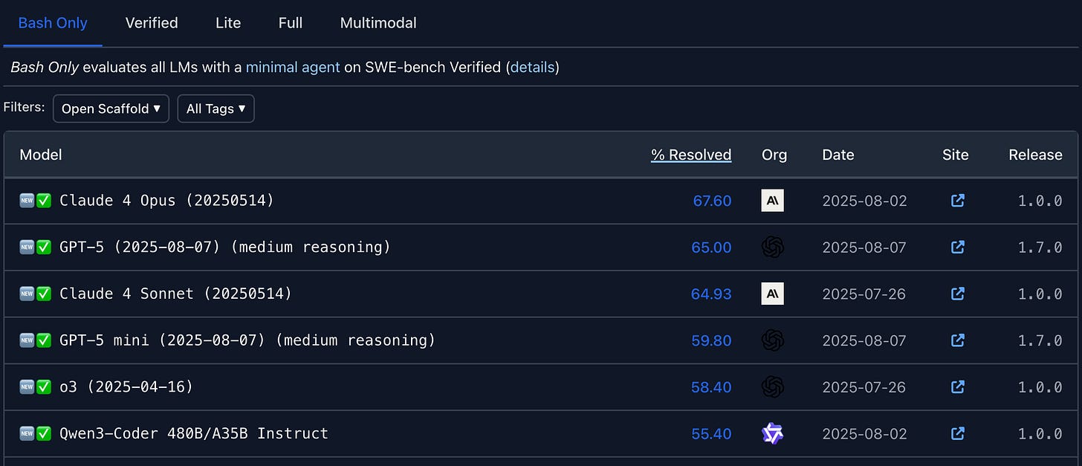
Task: Open external site link for GPT-5 medium reasoning
Action: [x=958, y=247]
